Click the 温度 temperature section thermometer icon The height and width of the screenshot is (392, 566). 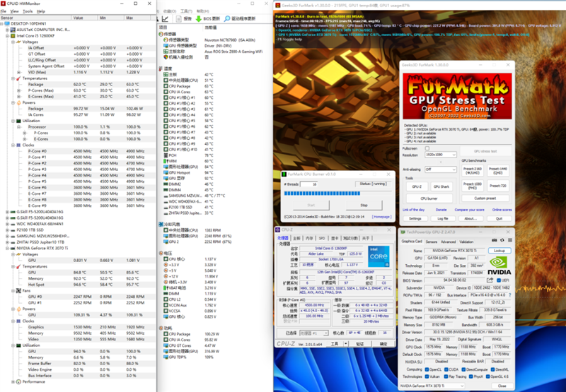click(161, 69)
